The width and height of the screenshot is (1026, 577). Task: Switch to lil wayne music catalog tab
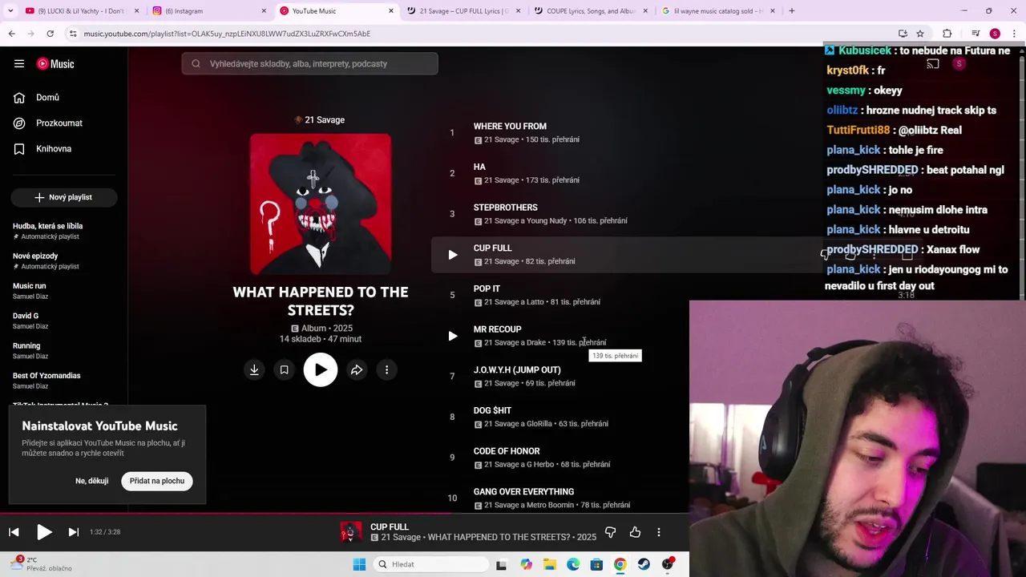(718, 11)
